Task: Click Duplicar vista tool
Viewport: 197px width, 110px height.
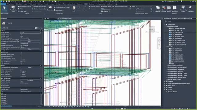Action: 106,9
